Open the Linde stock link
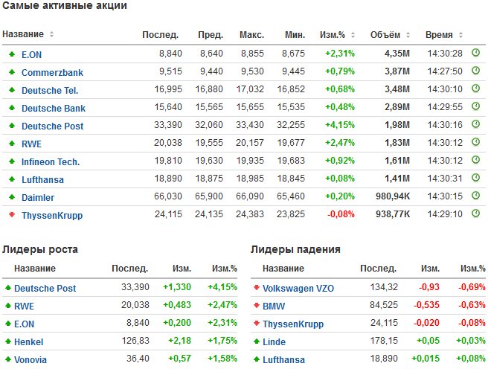This screenshot has height=369, width=491. tap(275, 342)
